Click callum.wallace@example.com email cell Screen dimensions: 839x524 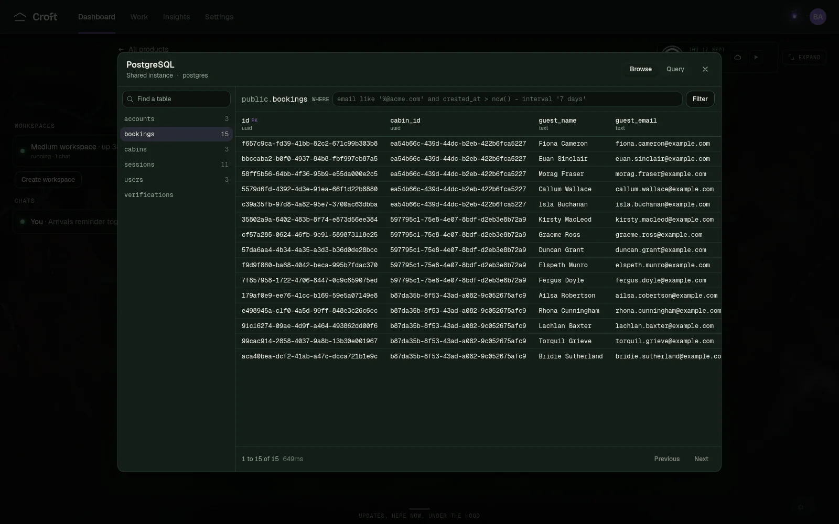[x=664, y=189]
